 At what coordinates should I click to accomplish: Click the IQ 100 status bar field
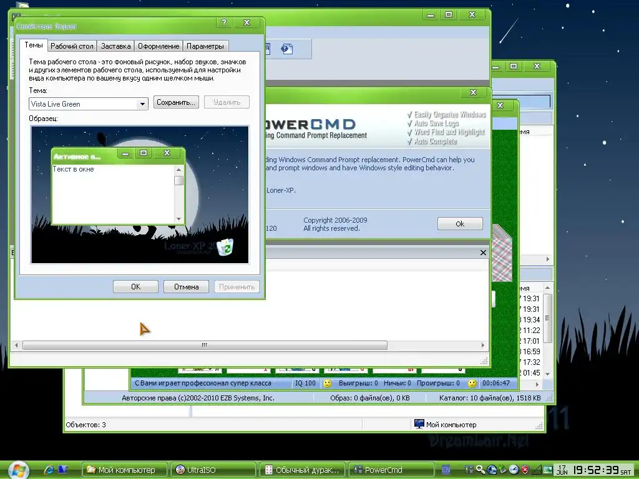click(305, 384)
